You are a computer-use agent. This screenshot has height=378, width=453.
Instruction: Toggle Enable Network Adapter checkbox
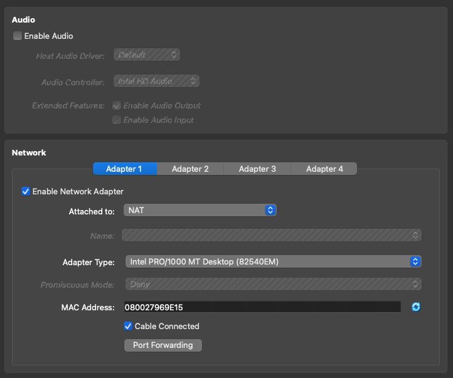point(26,191)
